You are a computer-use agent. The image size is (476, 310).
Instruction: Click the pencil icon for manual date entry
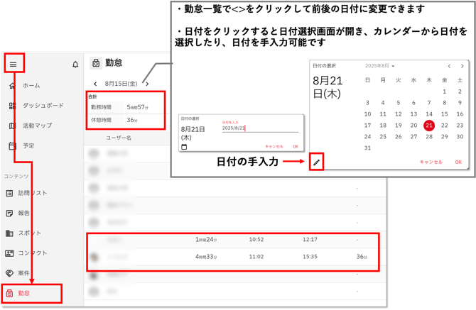(317, 162)
